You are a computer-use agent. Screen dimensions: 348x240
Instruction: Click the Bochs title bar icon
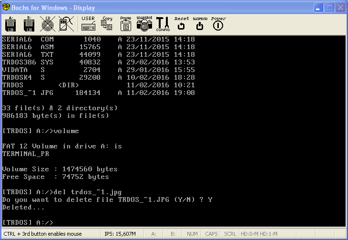pyautogui.click(x=6, y=7)
